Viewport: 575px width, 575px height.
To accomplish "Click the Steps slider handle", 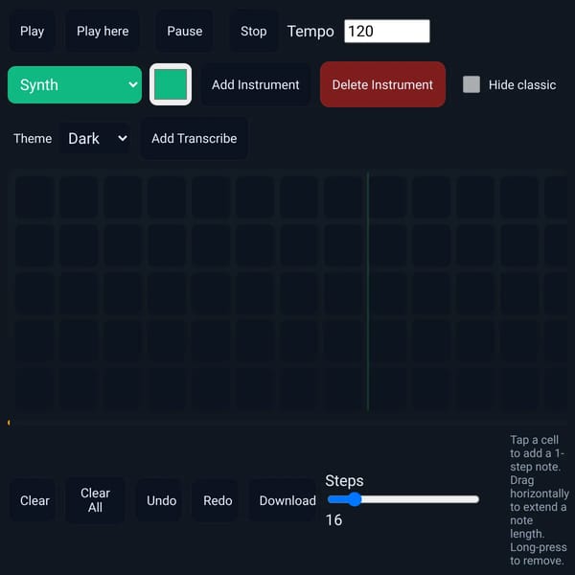I will (x=355, y=499).
